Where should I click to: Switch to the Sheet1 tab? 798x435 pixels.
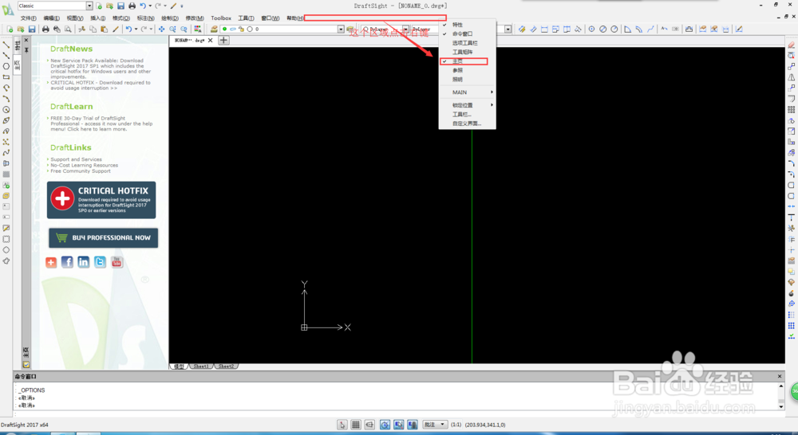pos(200,366)
